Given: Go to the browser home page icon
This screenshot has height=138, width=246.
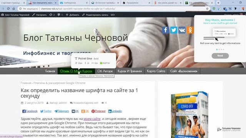Looking at the screenshot, I should click(14, 9).
